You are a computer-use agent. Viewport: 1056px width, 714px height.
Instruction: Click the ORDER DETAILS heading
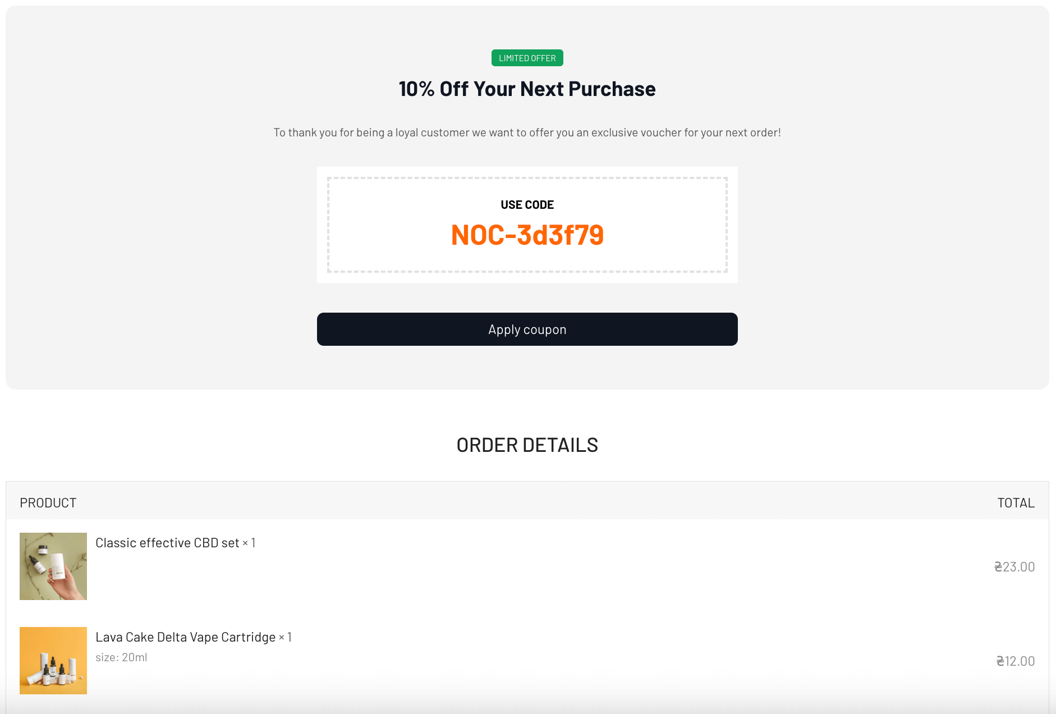pyautogui.click(x=527, y=445)
